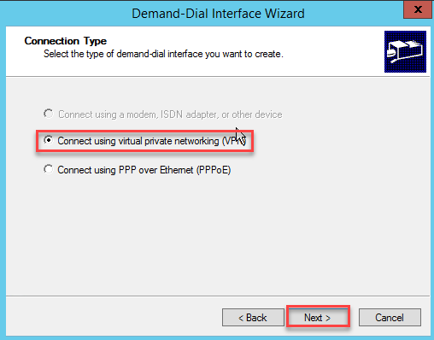Click the white header banner beside the wizard icon
Viewport: 434px width, 340px height.
tap(327, 51)
